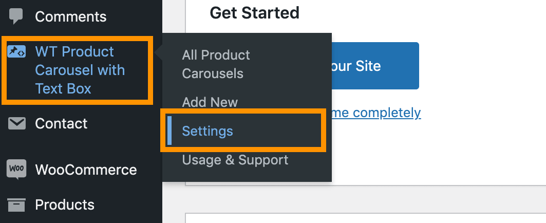This screenshot has height=223, width=546.
Task: Click the Get Started heading
Action: [x=255, y=13]
